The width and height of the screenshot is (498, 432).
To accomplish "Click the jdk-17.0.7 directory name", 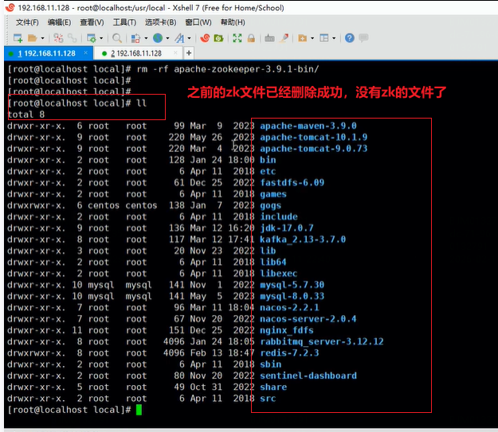I will pyautogui.click(x=287, y=228).
